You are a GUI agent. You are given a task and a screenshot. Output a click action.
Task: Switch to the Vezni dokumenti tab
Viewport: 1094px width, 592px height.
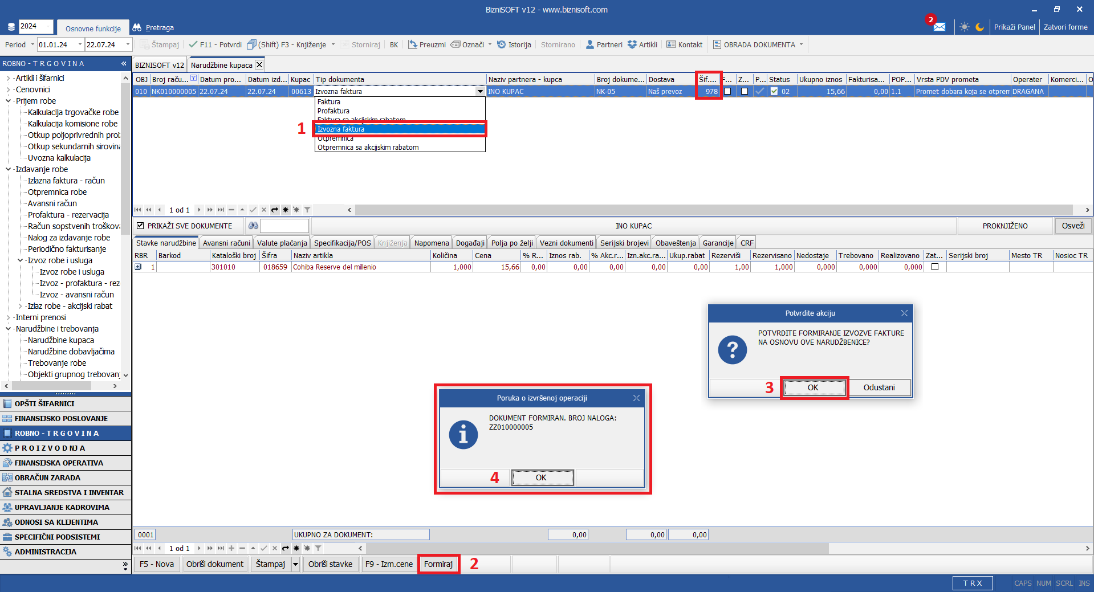click(x=566, y=243)
